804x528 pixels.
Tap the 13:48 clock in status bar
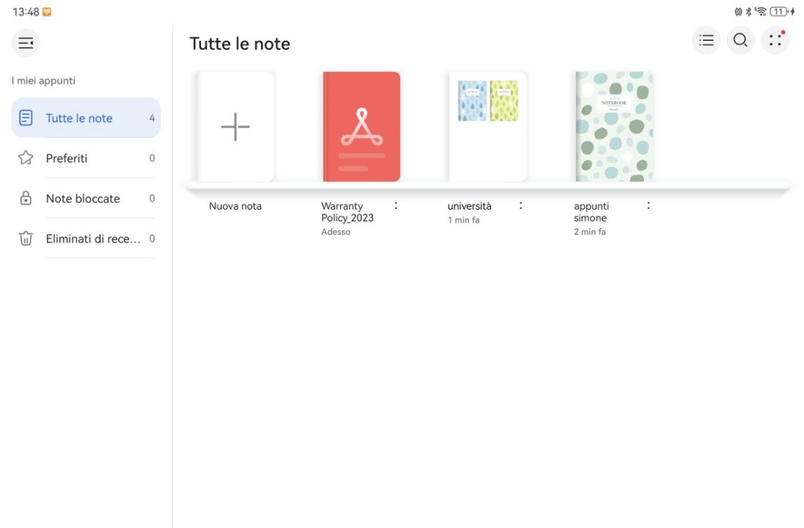click(x=25, y=11)
